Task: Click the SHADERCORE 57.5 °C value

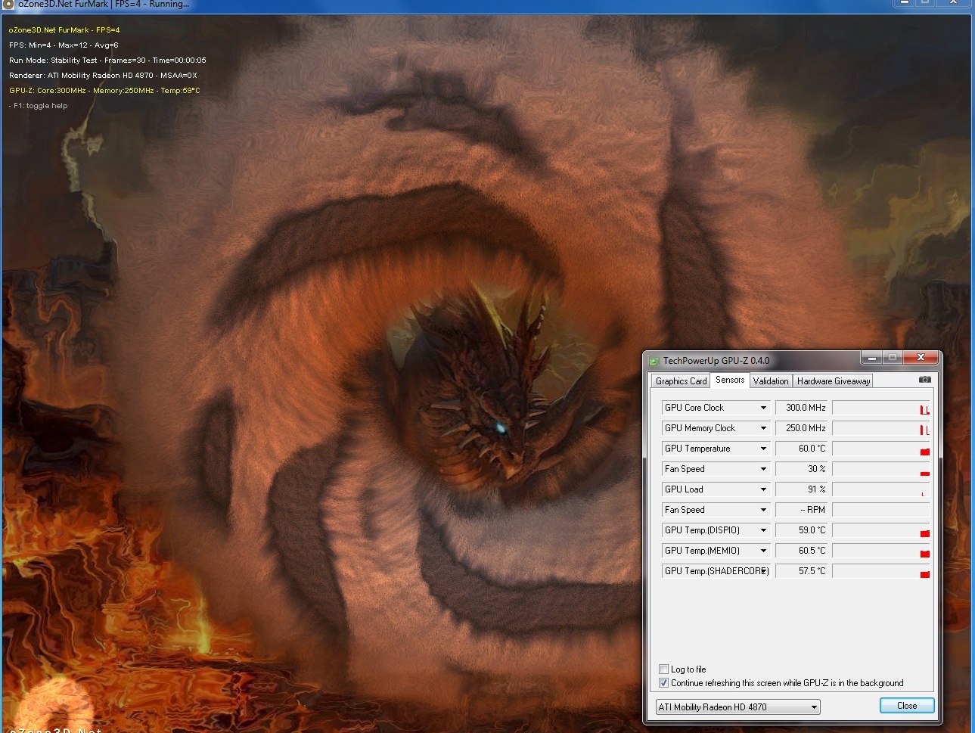Action: coord(803,571)
